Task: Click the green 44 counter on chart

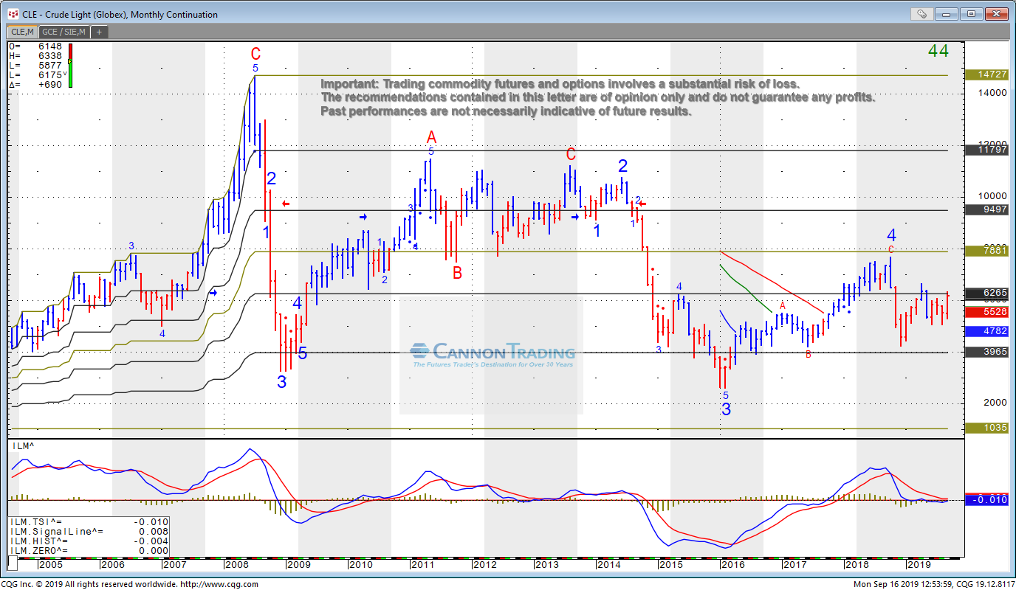Action: pyautogui.click(x=938, y=52)
